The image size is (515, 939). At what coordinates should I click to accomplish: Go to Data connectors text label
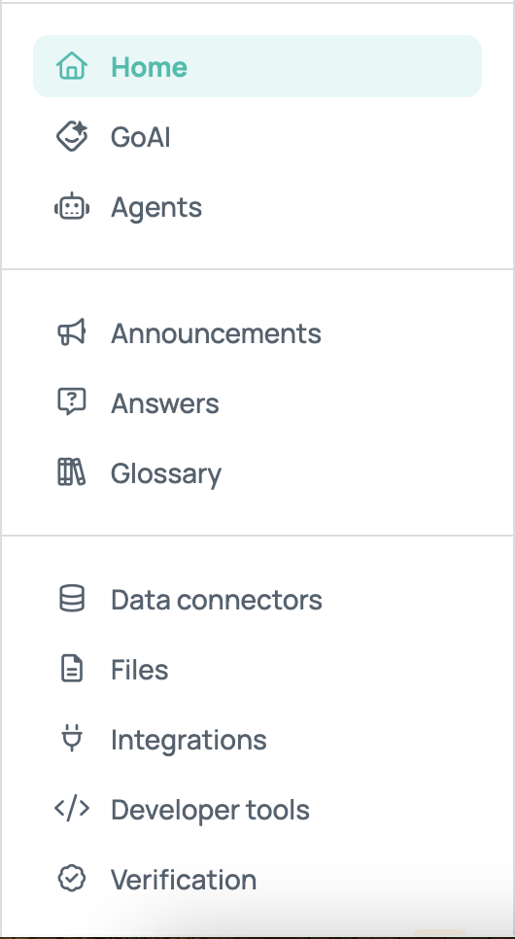coord(217,600)
